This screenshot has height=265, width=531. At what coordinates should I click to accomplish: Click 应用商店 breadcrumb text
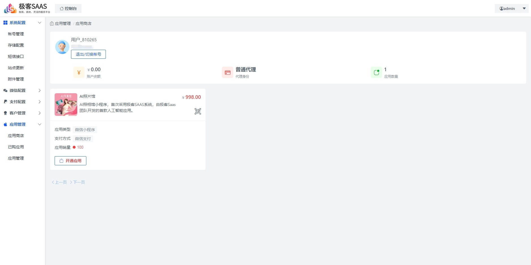tap(83, 24)
